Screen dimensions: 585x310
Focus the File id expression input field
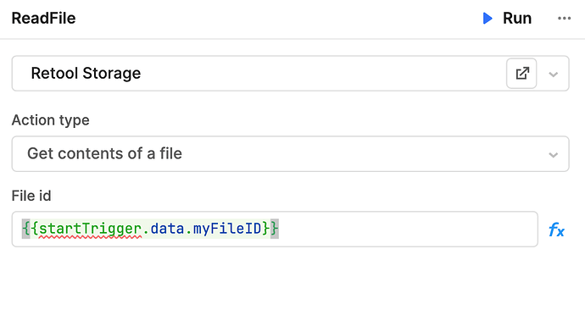[x=275, y=230]
